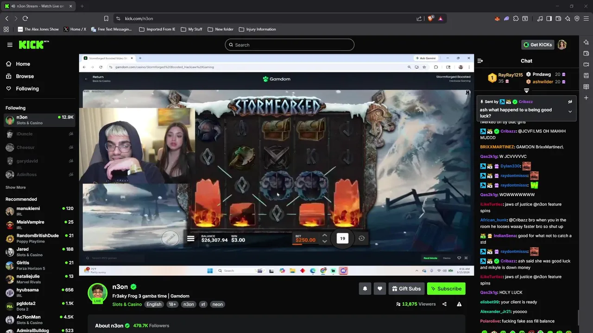This screenshot has height=333, width=593.
Task: Toggle the follow heart button
Action: [x=379, y=289]
